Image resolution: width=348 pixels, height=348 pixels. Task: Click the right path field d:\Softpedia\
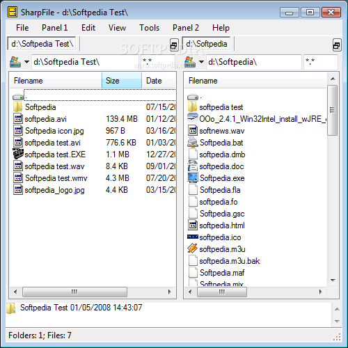(254, 62)
